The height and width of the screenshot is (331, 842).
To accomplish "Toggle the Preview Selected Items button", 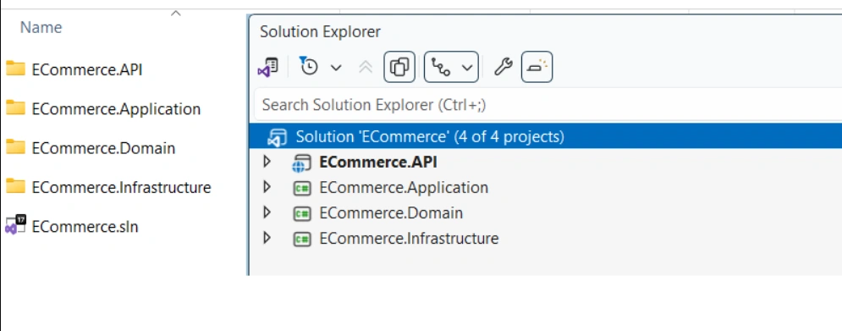I will tap(537, 67).
